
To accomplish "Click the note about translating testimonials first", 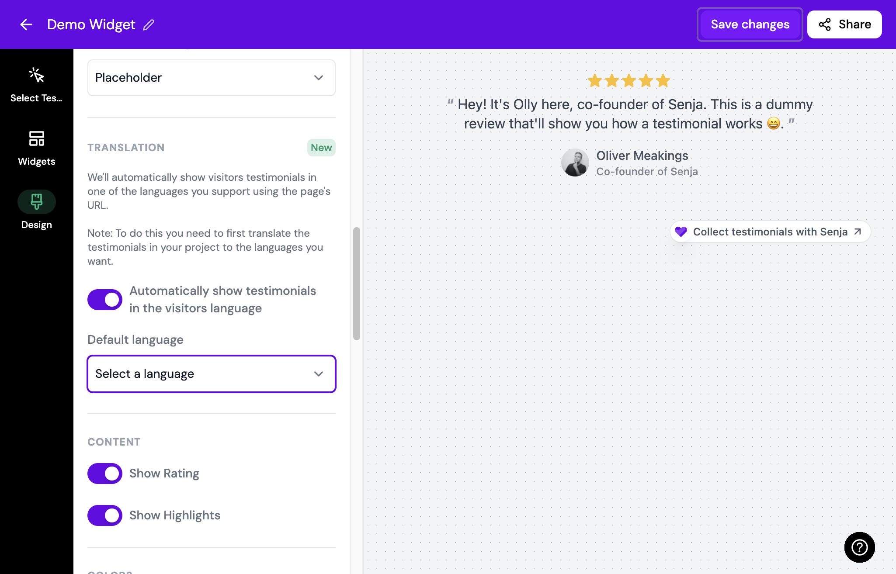I will 205,247.
